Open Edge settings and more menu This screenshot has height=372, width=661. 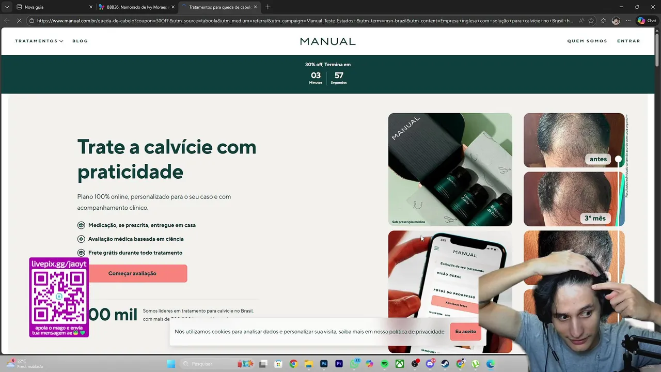pyautogui.click(x=628, y=21)
